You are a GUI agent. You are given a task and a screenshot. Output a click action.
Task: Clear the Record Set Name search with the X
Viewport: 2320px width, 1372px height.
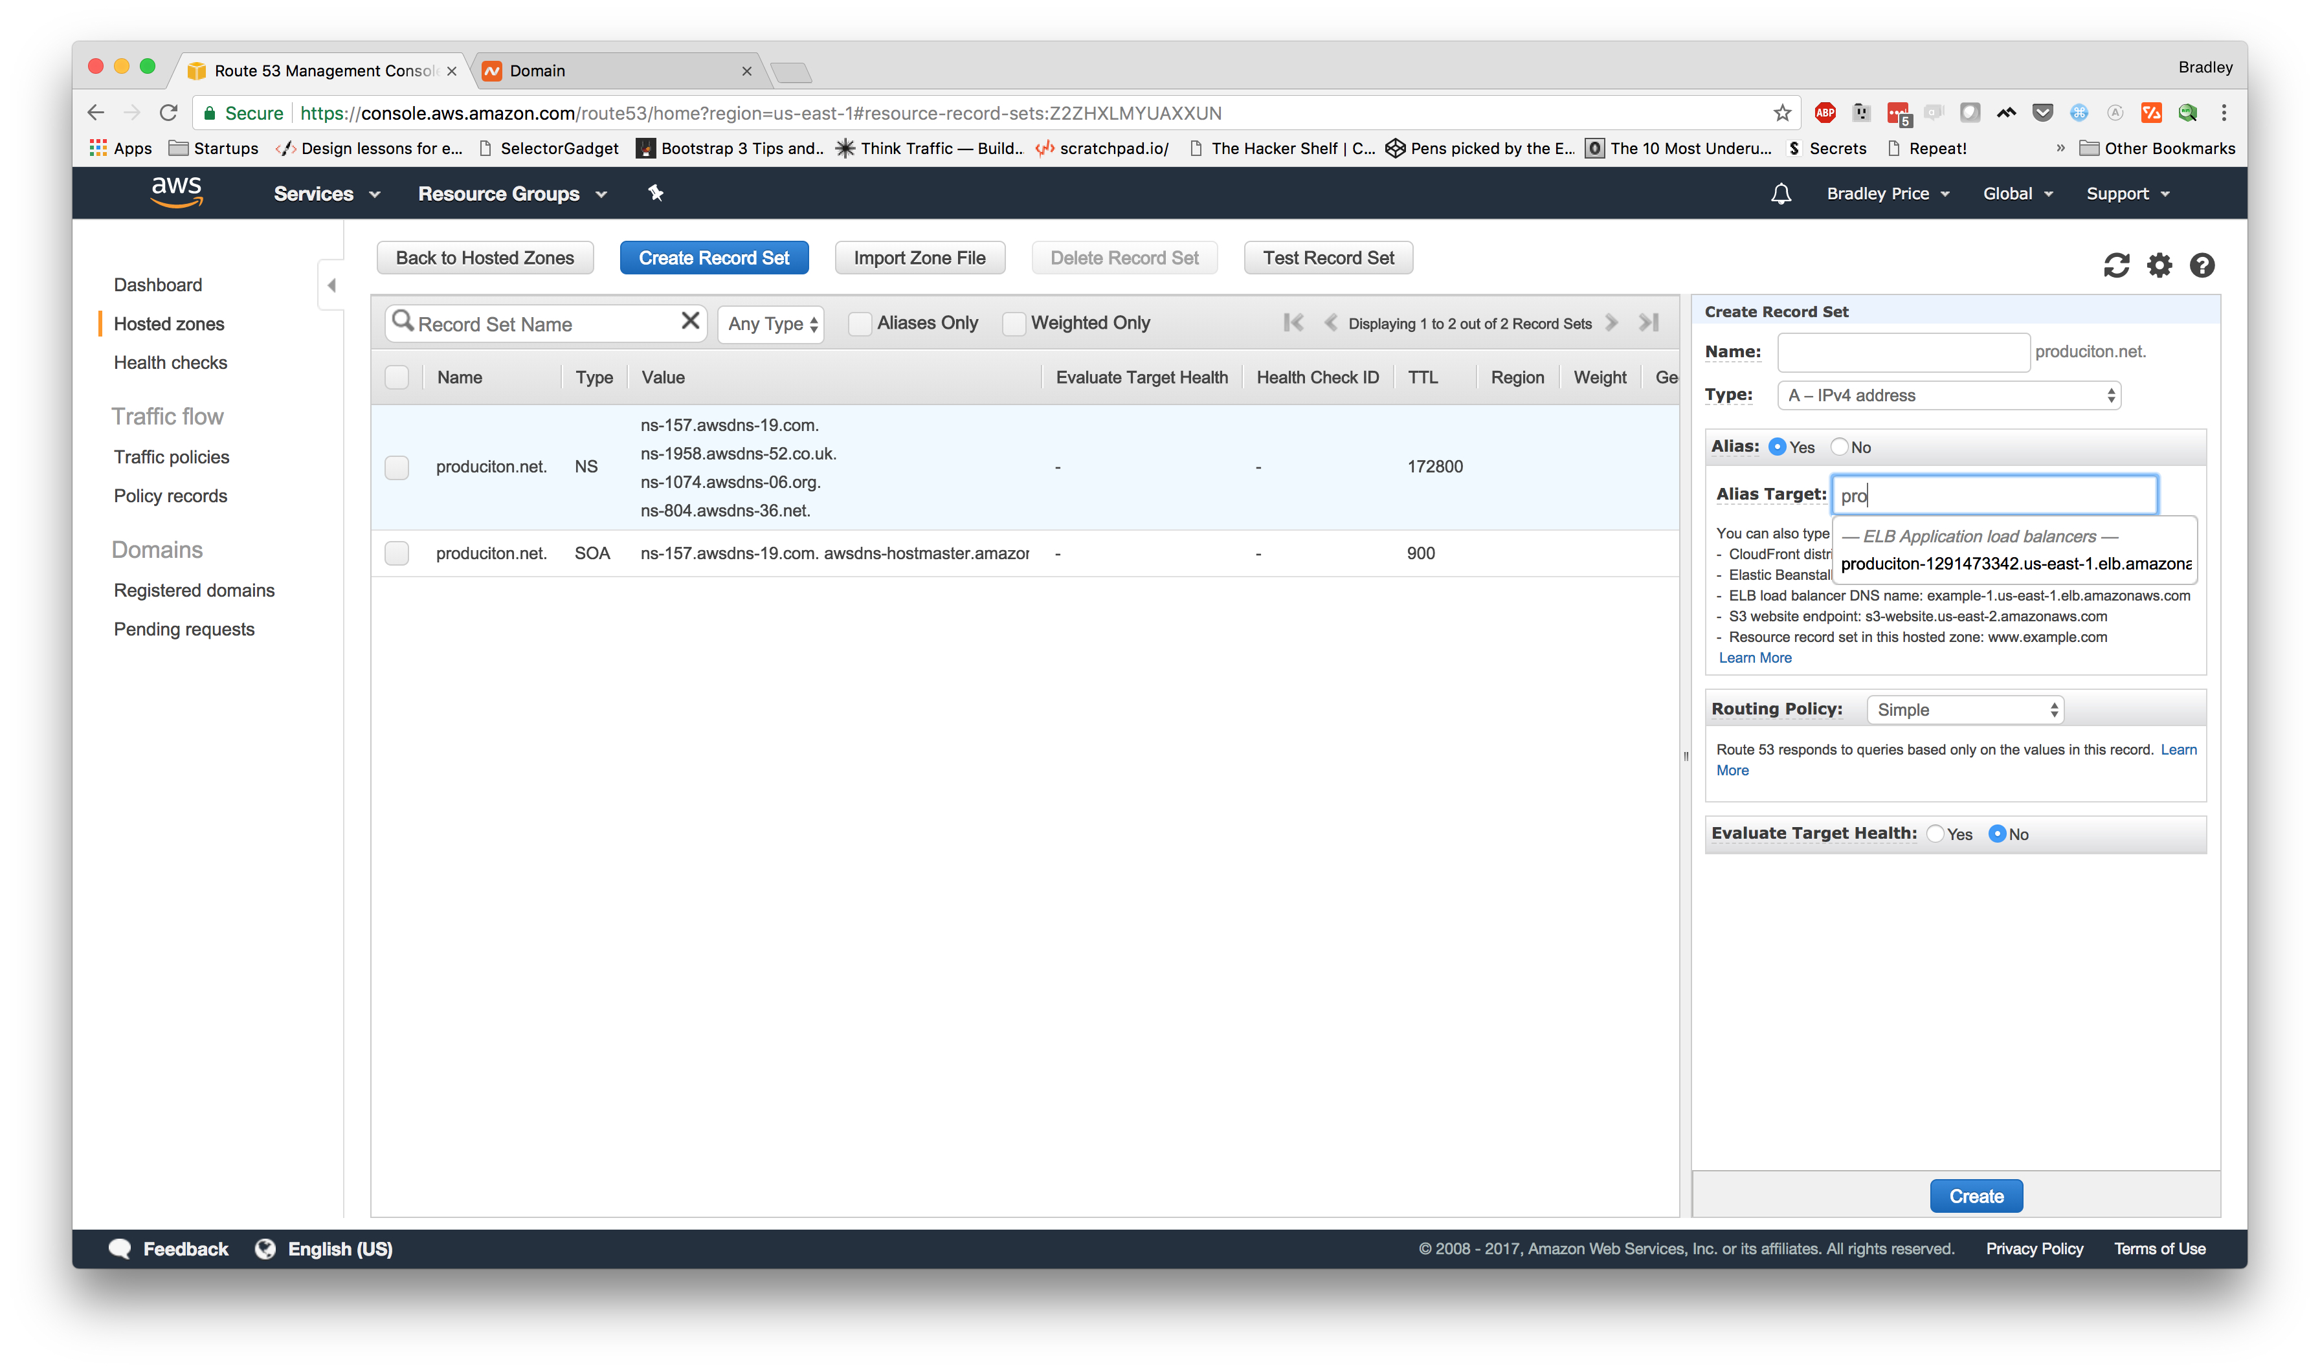click(x=690, y=321)
